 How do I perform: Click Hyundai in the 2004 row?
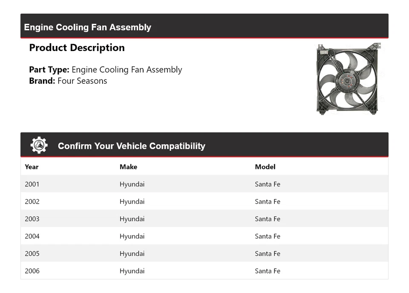132,236
